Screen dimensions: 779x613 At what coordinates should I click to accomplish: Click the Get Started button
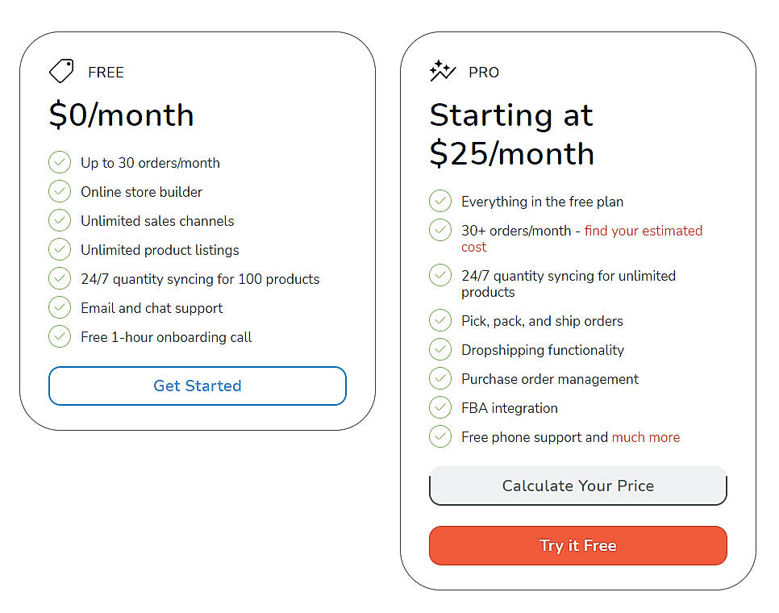tap(197, 386)
